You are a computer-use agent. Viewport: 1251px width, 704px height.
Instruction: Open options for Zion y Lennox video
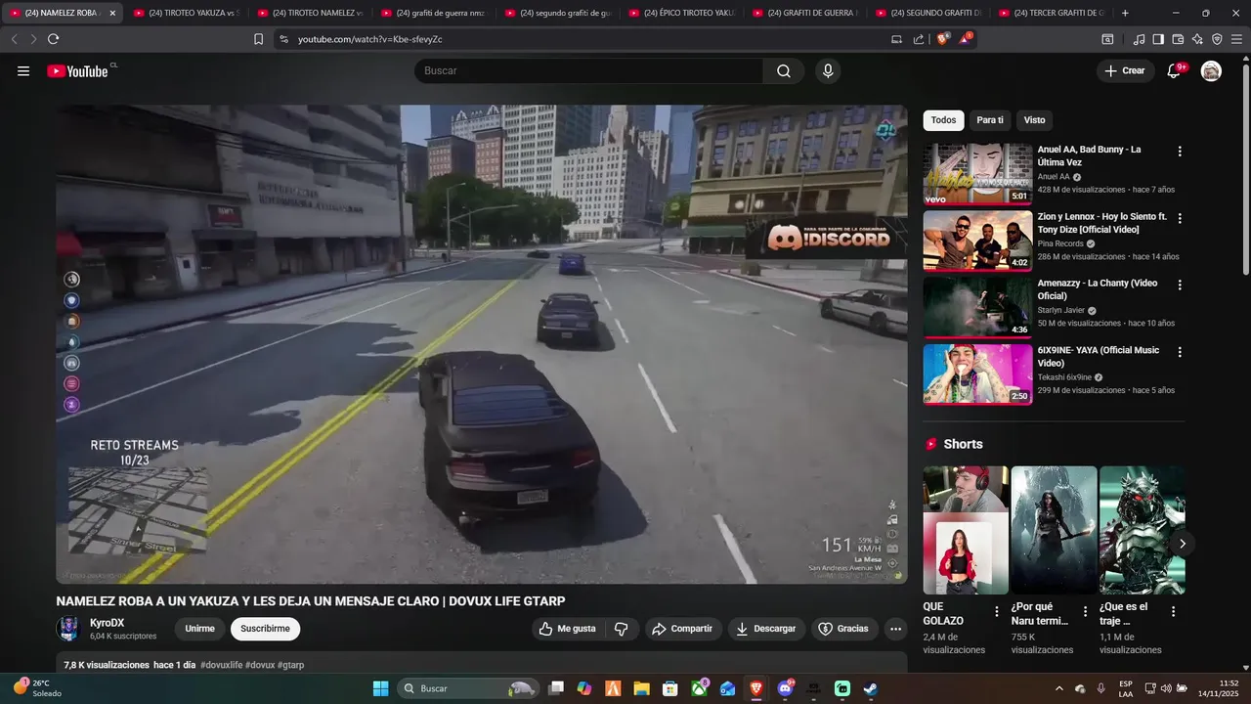[1180, 219]
